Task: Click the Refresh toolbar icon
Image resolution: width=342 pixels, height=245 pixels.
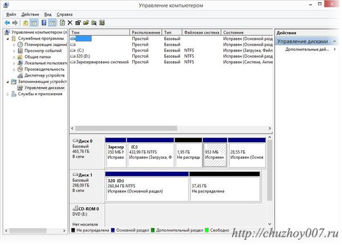Action: [62, 23]
